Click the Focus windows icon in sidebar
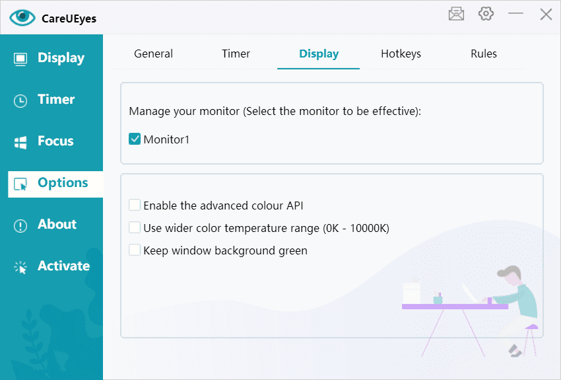The width and height of the screenshot is (561, 380). (20, 142)
